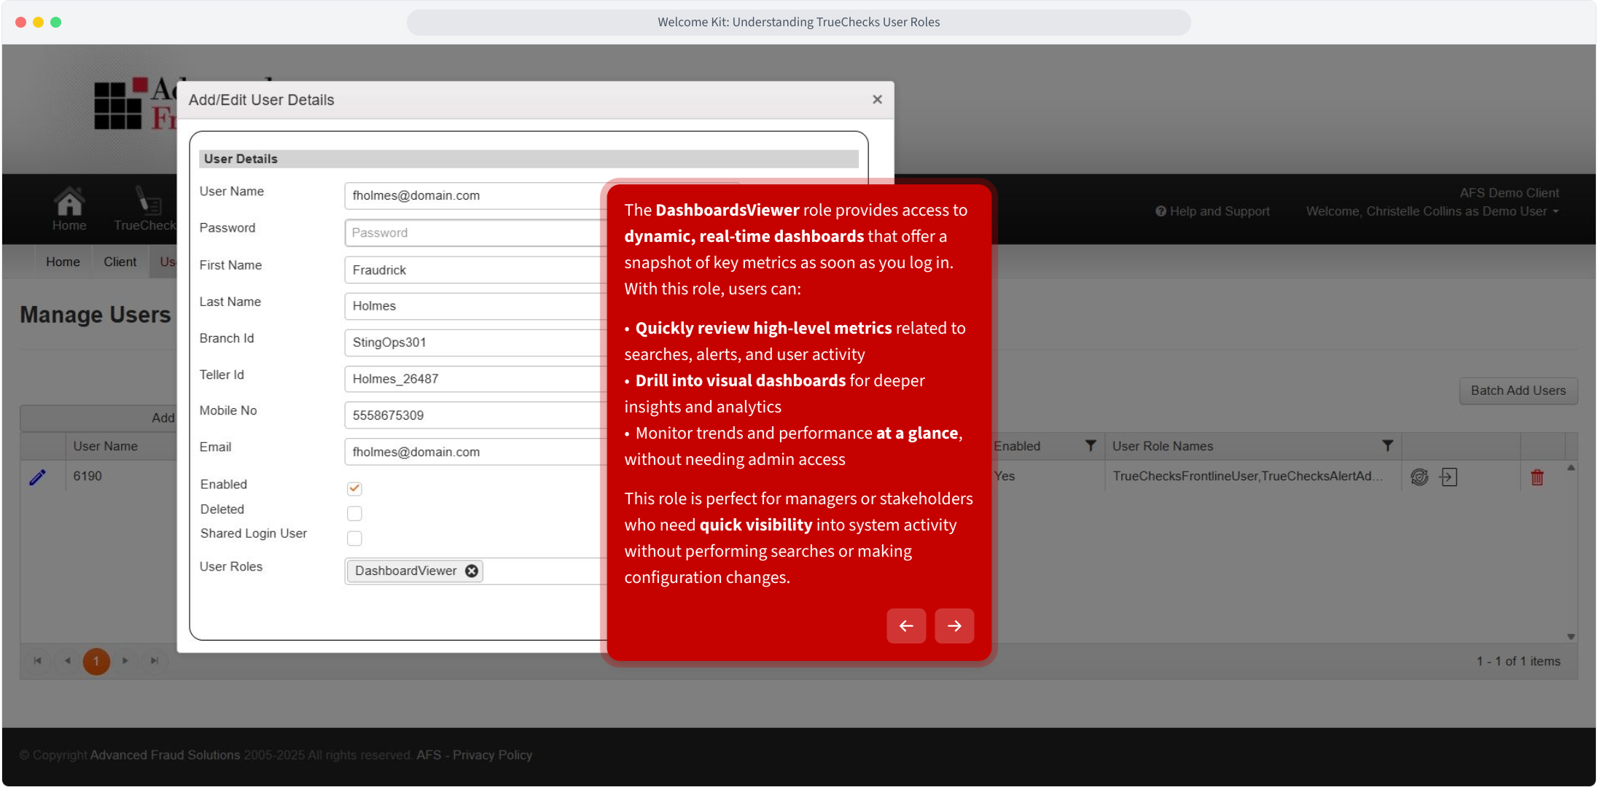
Task: Jump to first page of users grid
Action: [38, 661]
